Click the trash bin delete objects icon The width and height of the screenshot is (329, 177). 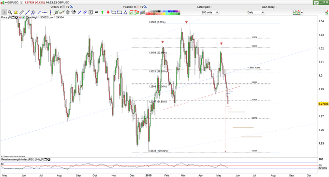(x=68, y=13)
